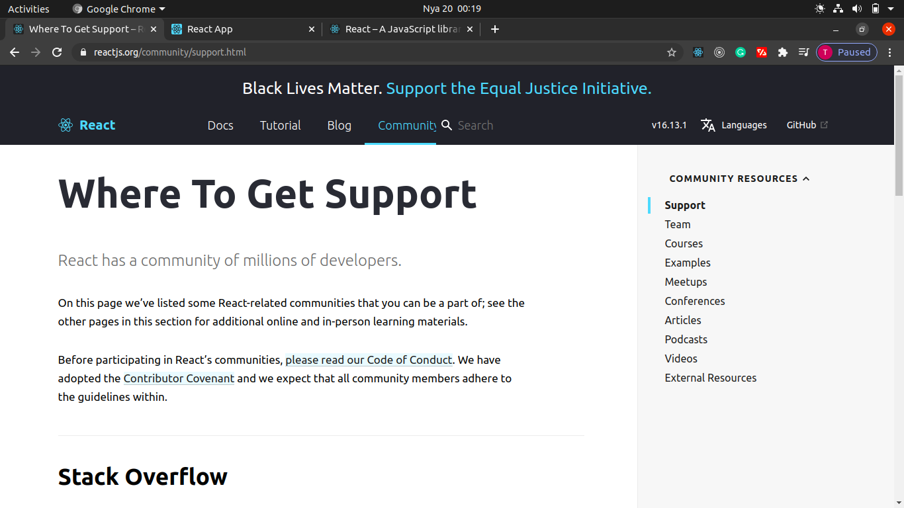Viewport: 904px width, 508px height.
Task: Click the circular target extension icon
Action: tap(719, 52)
